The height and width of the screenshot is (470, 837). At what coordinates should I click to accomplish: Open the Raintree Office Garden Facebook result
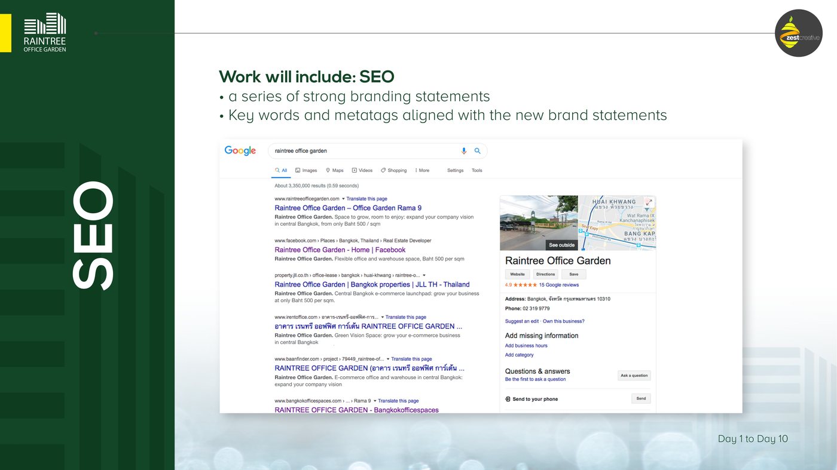(340, 250)
